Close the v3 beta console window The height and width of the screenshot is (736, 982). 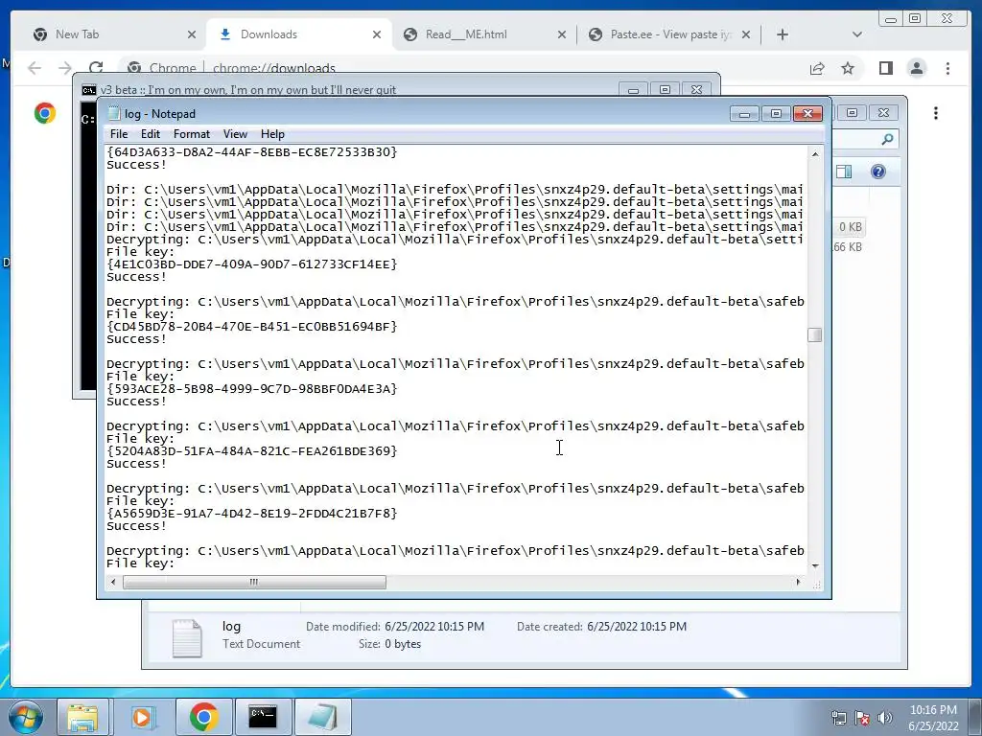[696, 90]
